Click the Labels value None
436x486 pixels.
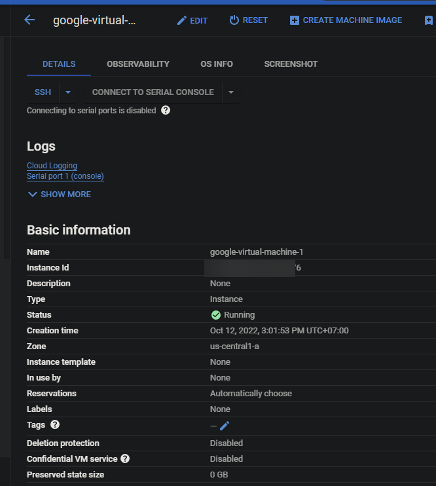tap(221, 409)
